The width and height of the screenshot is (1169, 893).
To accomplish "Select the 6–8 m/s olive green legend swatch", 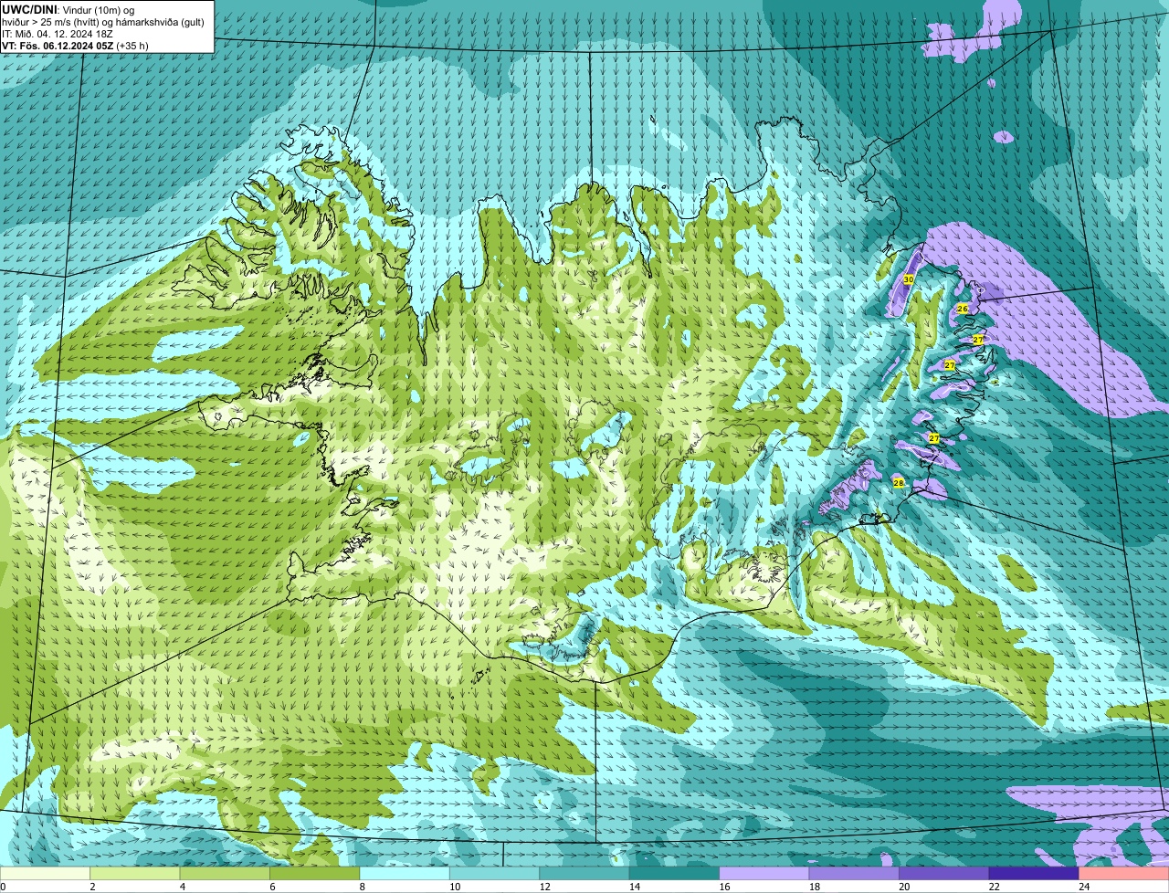I will (315, 874).
